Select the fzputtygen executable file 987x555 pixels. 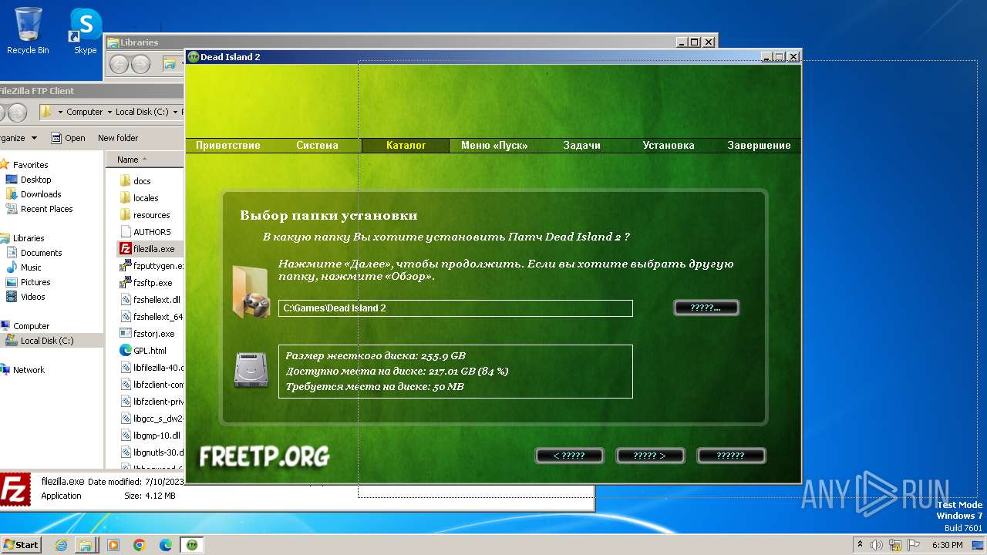(152, 266)
